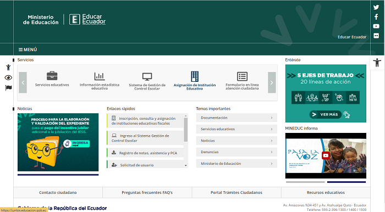Click the child figure icon on left edge

coord(8,67)
